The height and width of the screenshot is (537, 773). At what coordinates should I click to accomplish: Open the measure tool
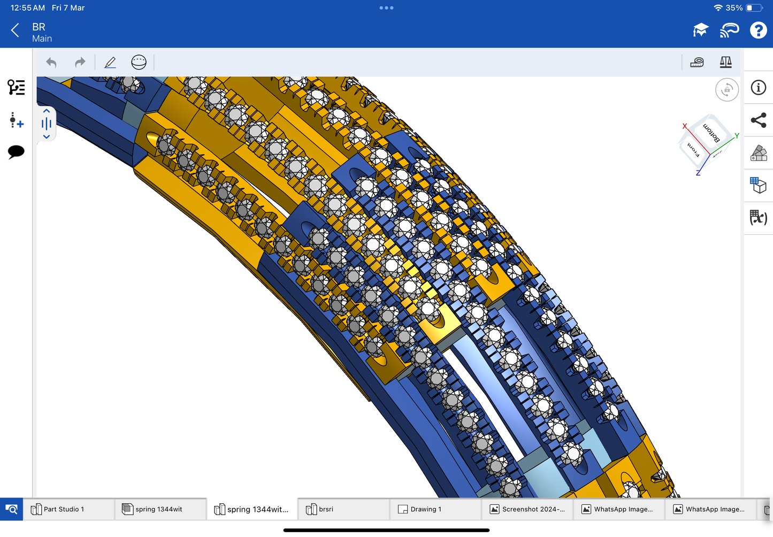point(697,63)
